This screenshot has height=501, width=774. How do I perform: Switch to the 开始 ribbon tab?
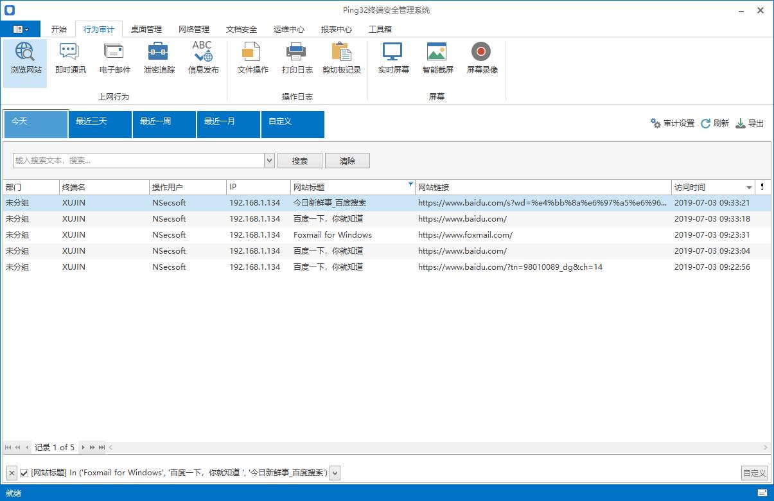58,29
